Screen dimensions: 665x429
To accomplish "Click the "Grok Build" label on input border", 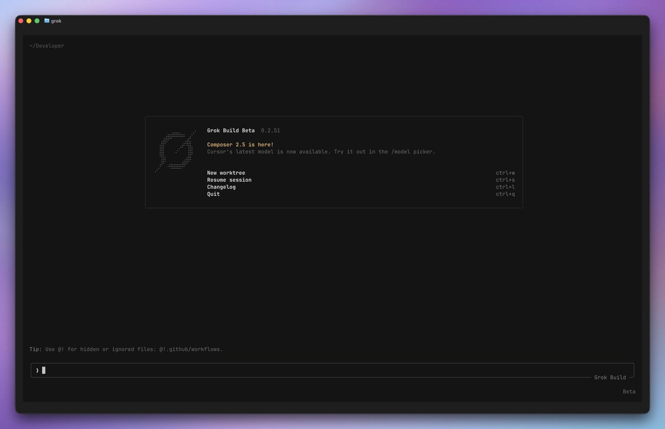I will point(610,377).
